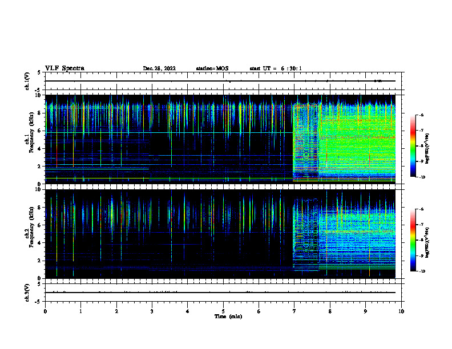Click the ch.1 color bar 'log(PSD)' label

427,148
